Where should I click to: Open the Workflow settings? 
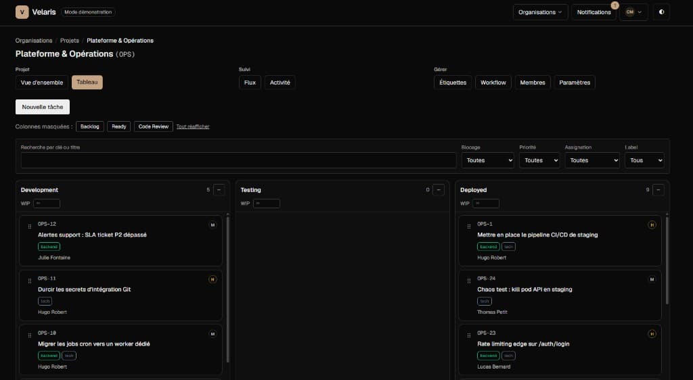tap(493, 82)
